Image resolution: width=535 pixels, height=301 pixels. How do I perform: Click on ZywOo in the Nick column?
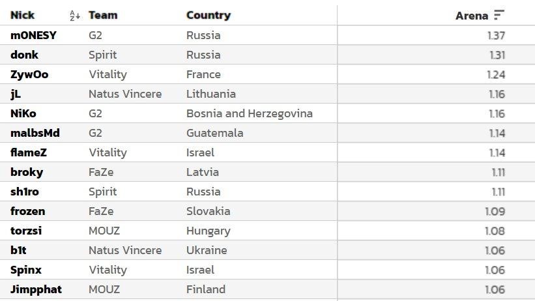(29, 74)
